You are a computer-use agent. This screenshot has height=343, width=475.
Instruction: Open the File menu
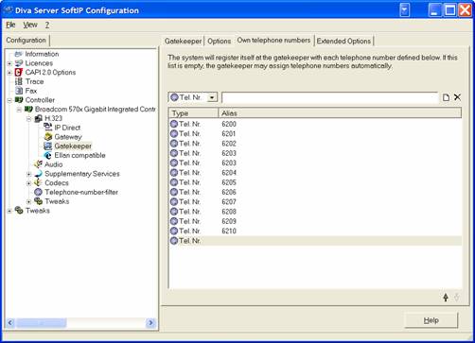pos(10,25)
